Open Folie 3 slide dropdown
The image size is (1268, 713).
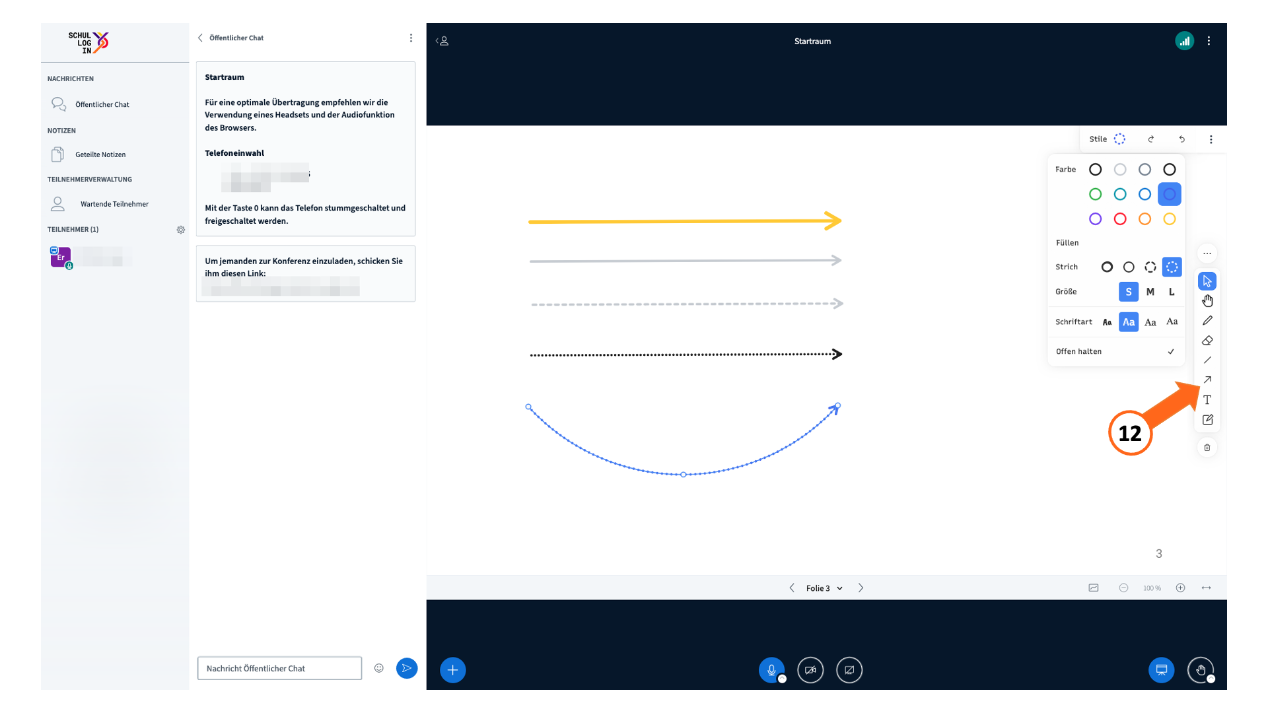click(x=824, y=588)
